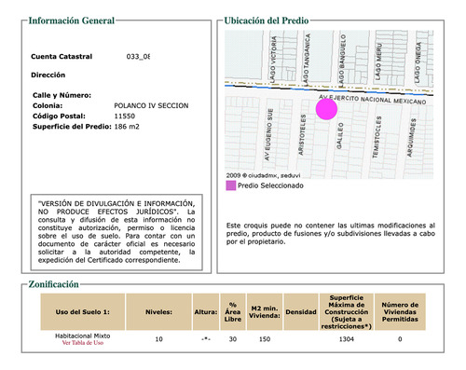Click the 'Información General' section title

tap(72, 21)
